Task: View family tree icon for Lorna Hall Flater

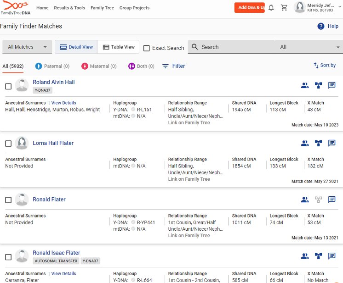Action: pos(318,143)
